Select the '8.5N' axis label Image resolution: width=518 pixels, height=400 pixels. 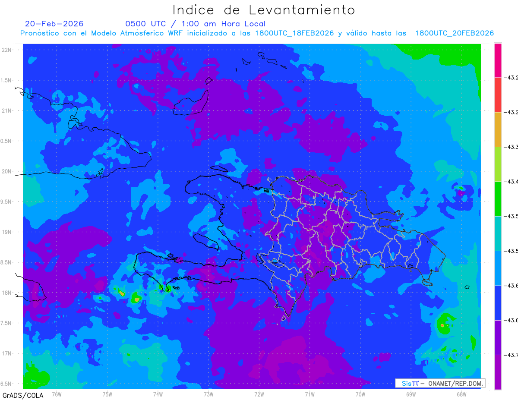pos(7,262)
